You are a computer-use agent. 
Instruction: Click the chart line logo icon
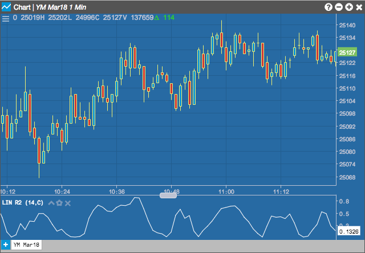(6, 7)
